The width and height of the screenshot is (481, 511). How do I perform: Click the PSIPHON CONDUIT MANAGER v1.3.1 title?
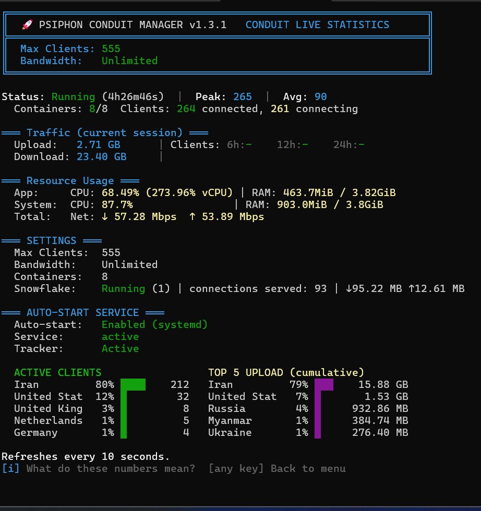(133, 25)
